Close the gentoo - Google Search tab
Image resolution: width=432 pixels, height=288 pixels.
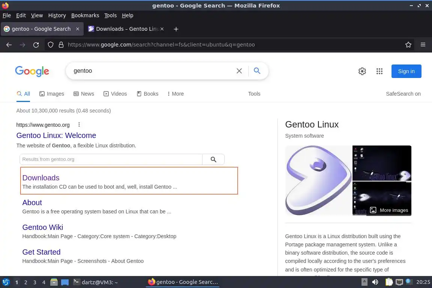coord(78,29)
